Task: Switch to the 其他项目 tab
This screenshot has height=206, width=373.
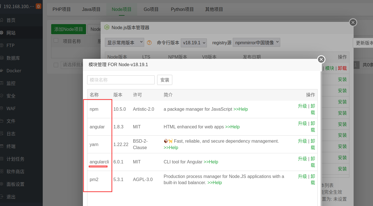Action: [214, 9]
